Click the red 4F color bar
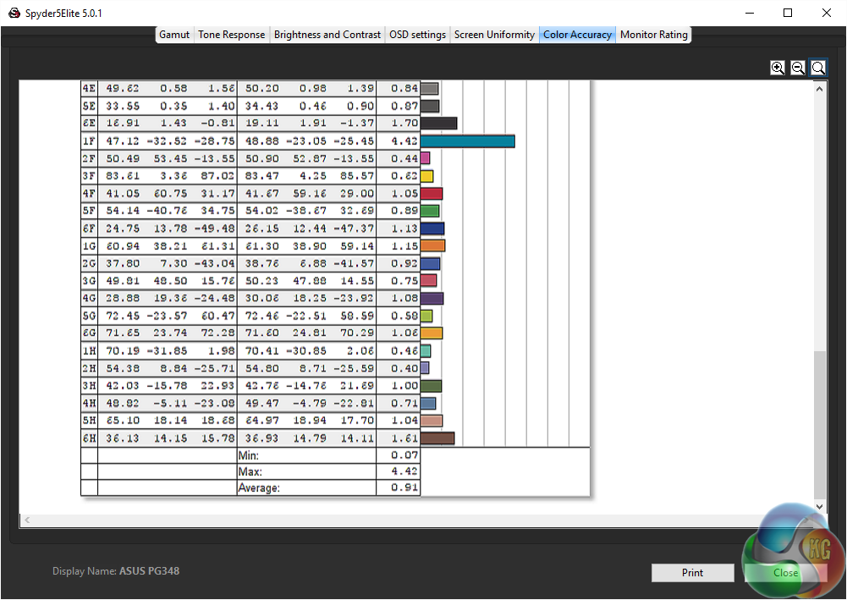 click(432, 193)
